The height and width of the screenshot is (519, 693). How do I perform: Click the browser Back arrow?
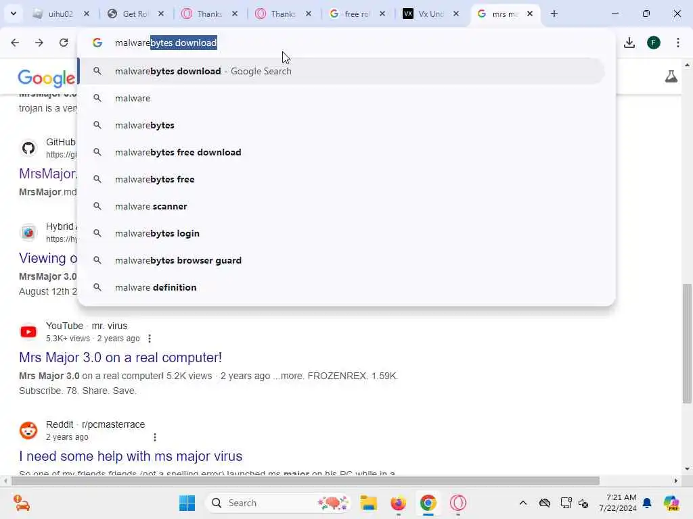coord(15,43)
